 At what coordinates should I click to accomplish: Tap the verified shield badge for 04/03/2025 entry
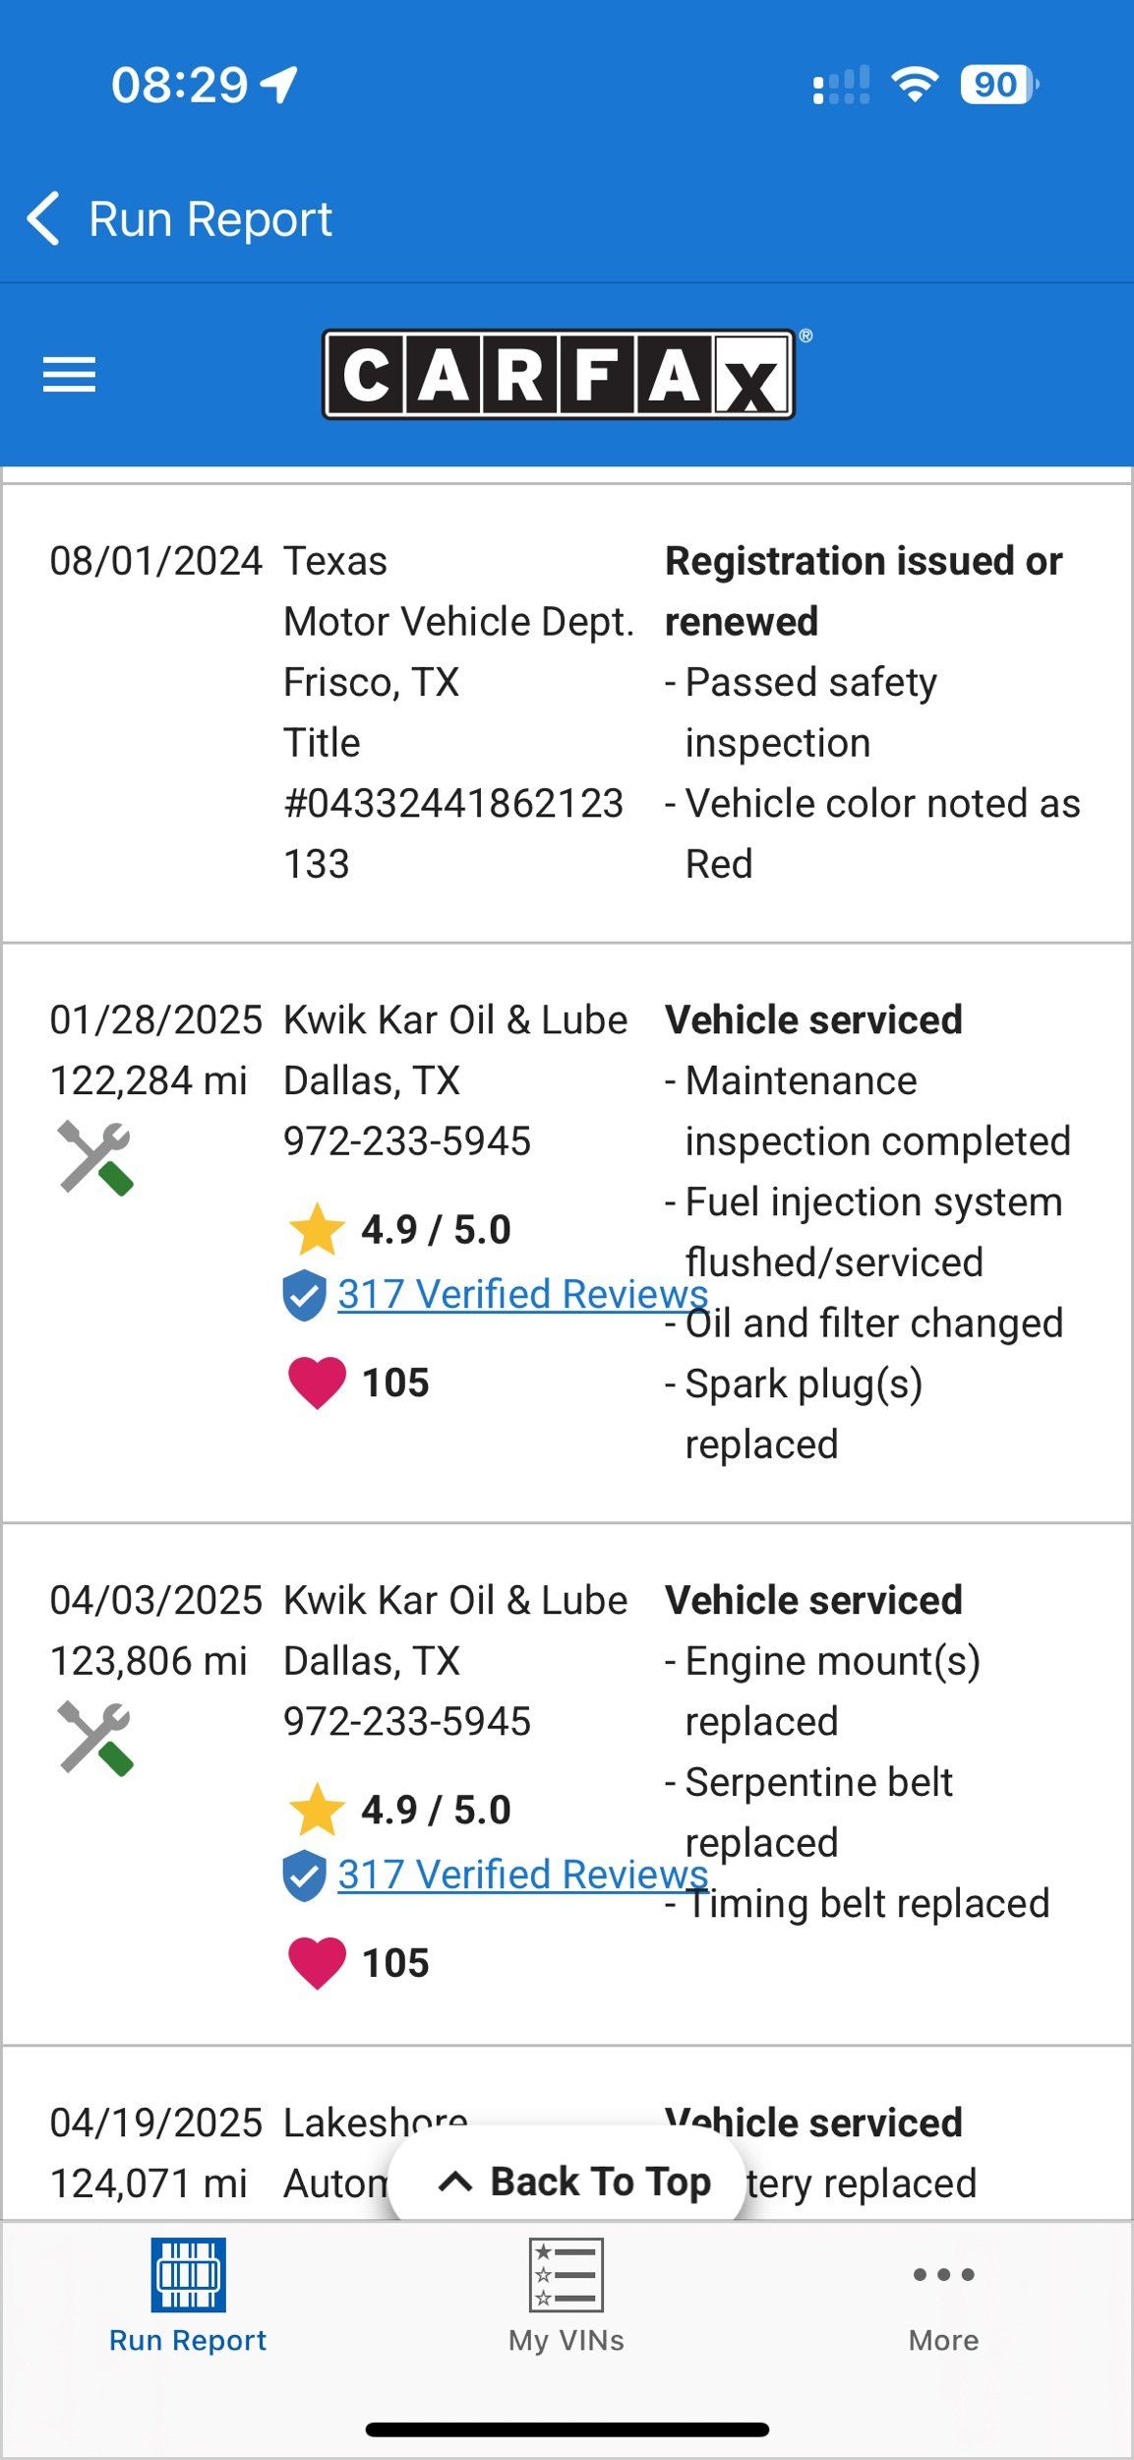[x=304, y=1875]
